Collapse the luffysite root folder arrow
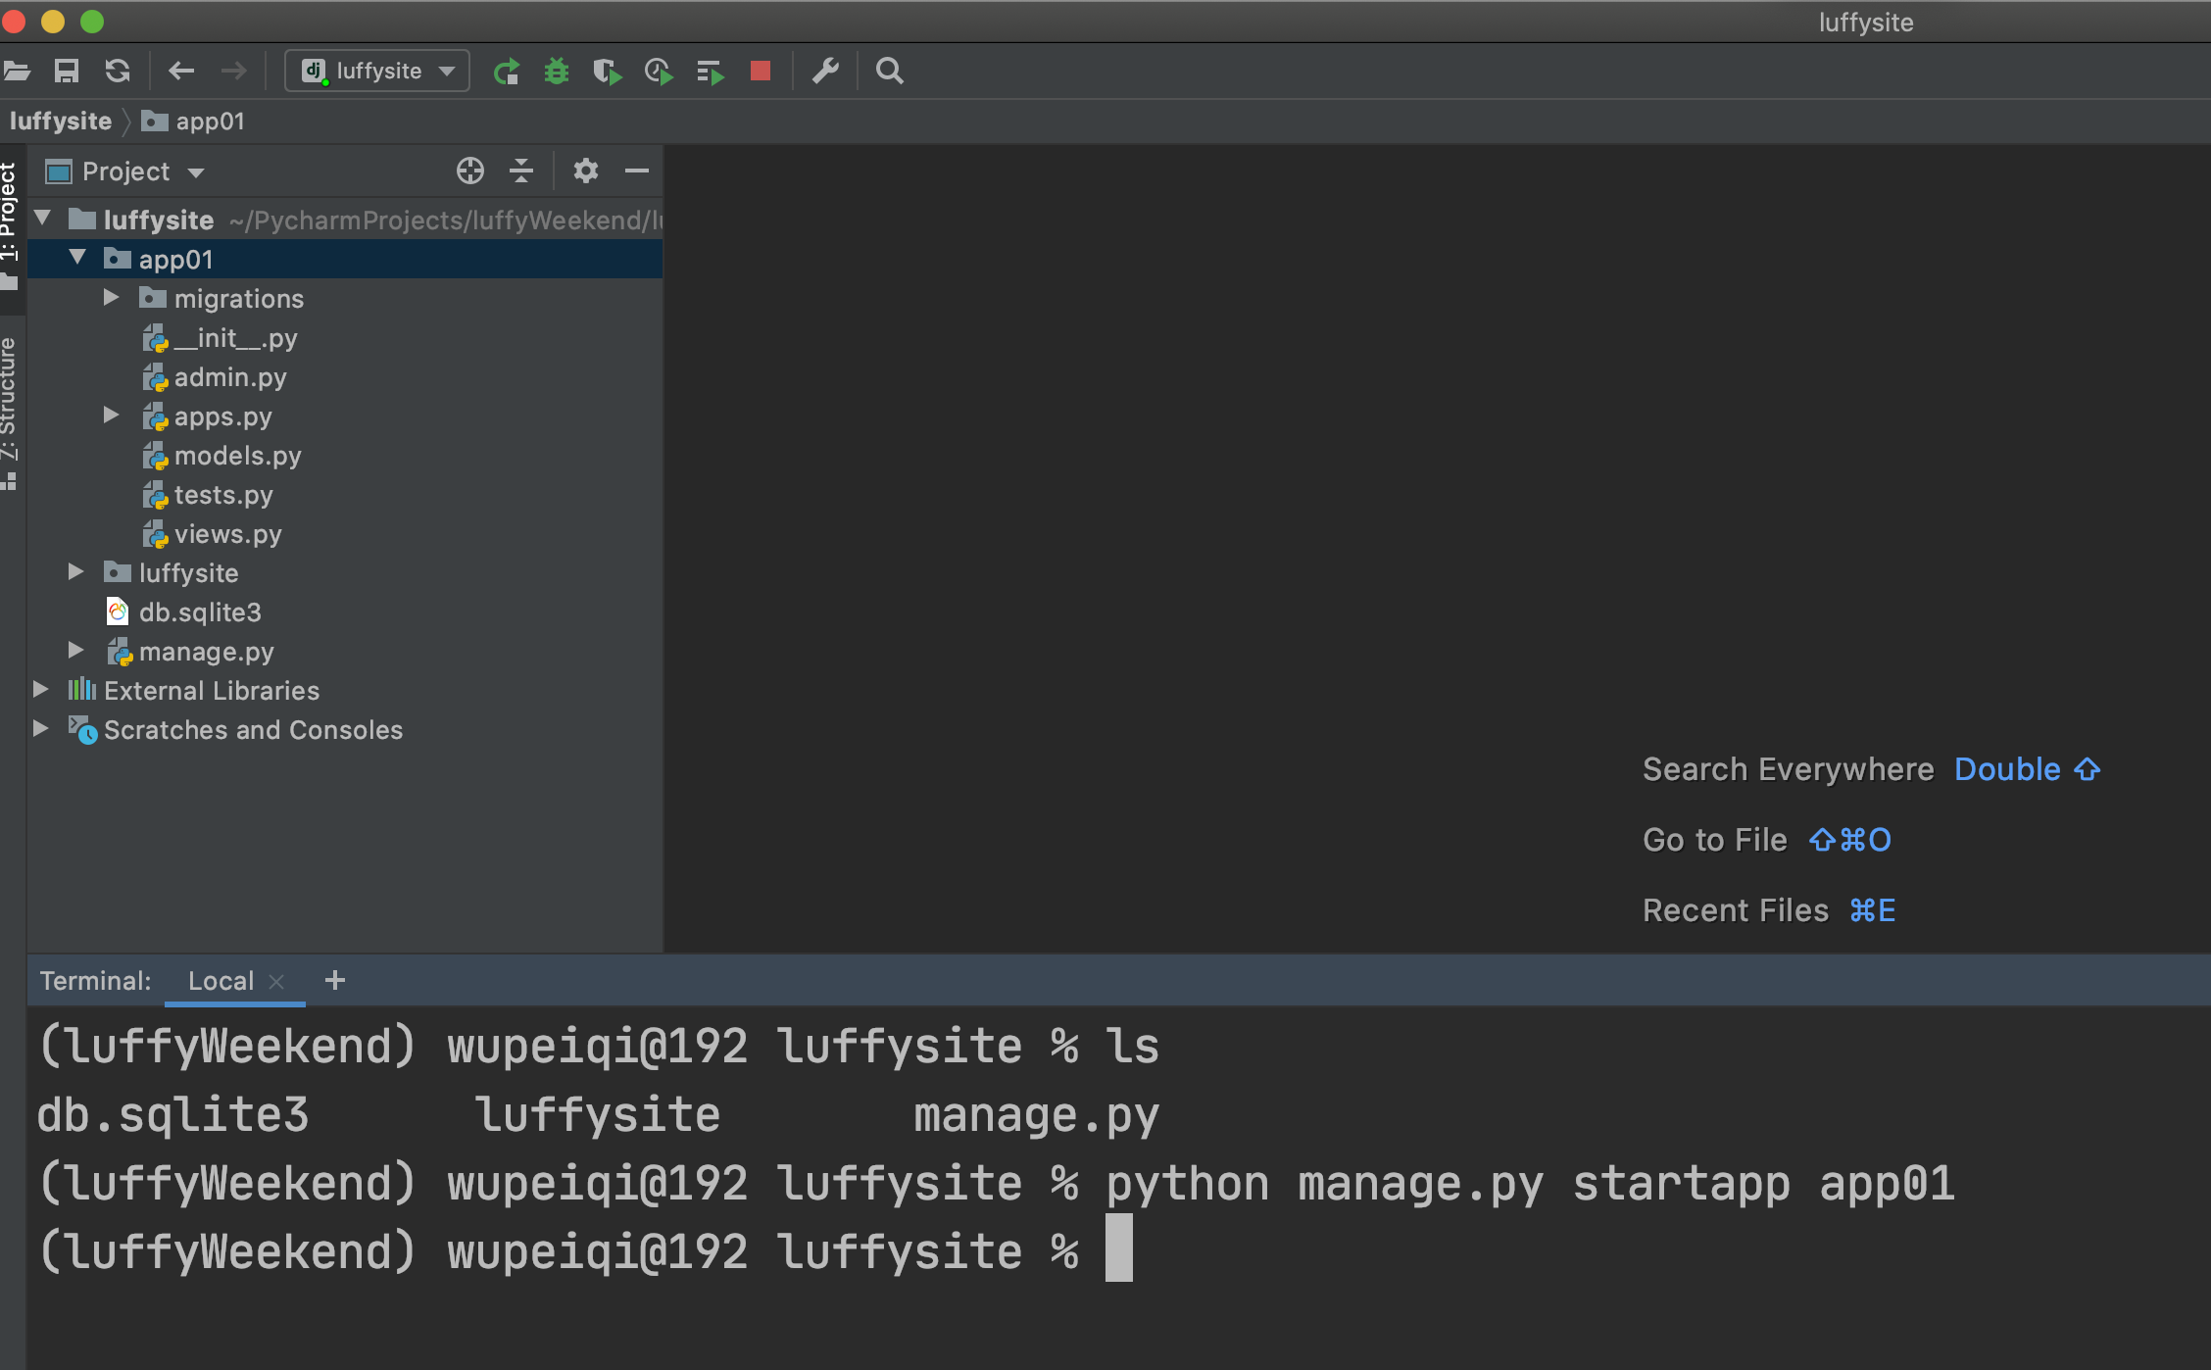2211x1370 pixels. pos(43,219)
